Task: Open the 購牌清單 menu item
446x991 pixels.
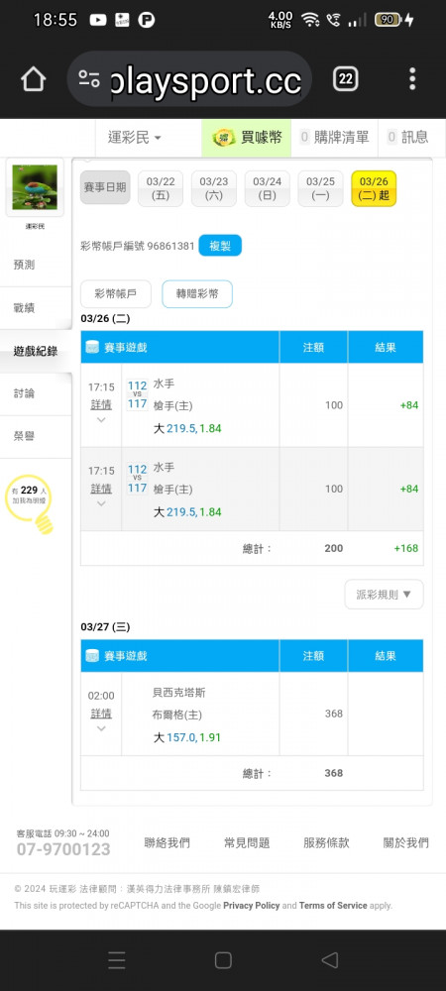Action: (x=334, y=137)
